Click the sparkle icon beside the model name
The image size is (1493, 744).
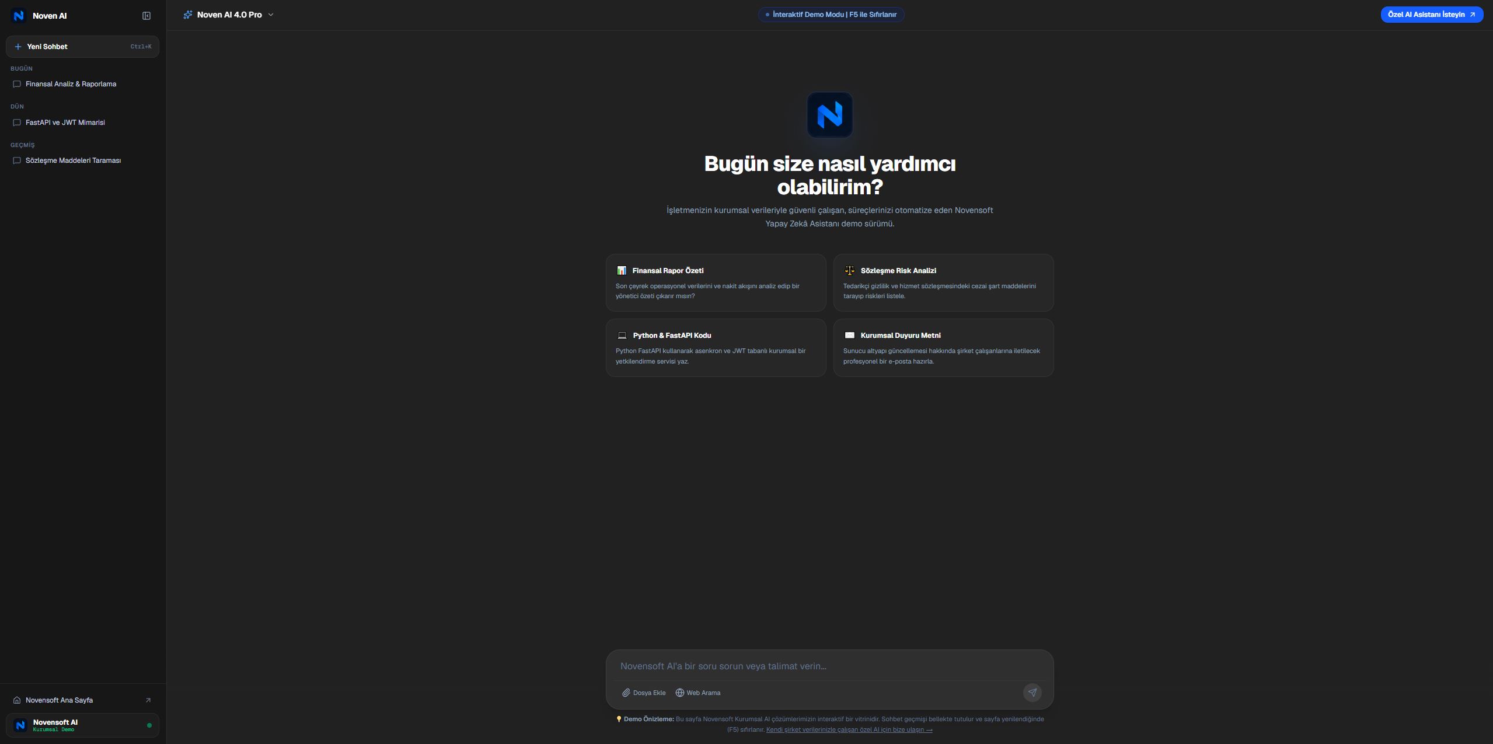click(187, 15)
